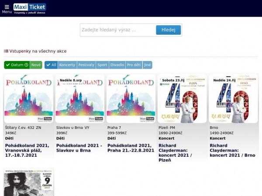262x196 pixels.
Task: Click price text 1490-2490Kč
Action: click(221, 133)
